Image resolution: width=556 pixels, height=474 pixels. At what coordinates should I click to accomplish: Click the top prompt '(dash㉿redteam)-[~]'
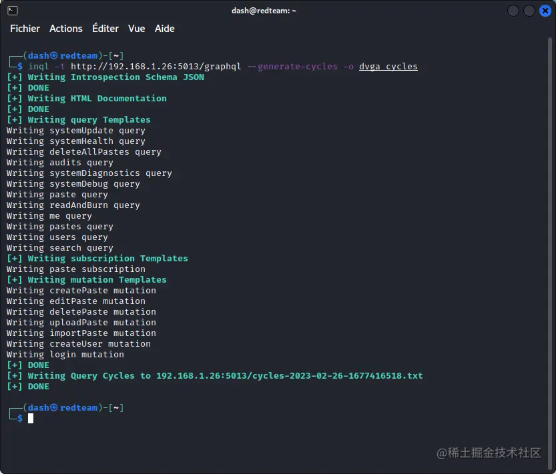click(x=73, y=55)
